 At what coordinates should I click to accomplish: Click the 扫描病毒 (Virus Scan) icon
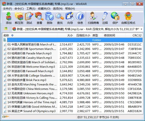point(93,18)
